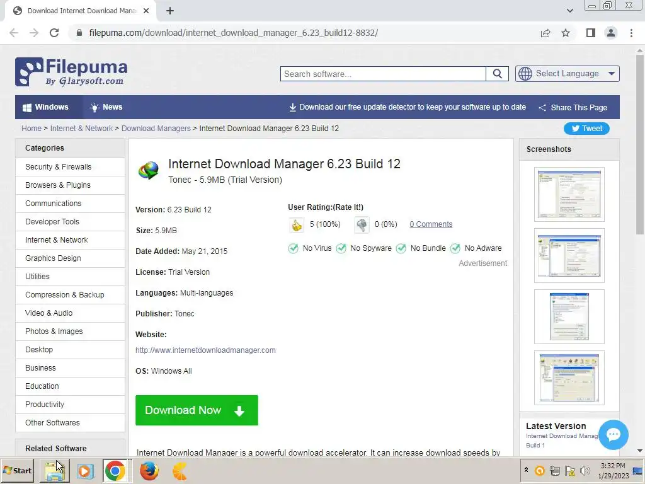Select Other Softwares category

[70, 423]
